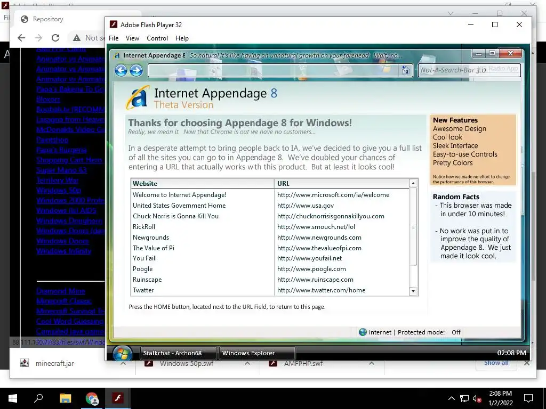
Task: Click the Appendage URL address field
Action: (272, 70)
